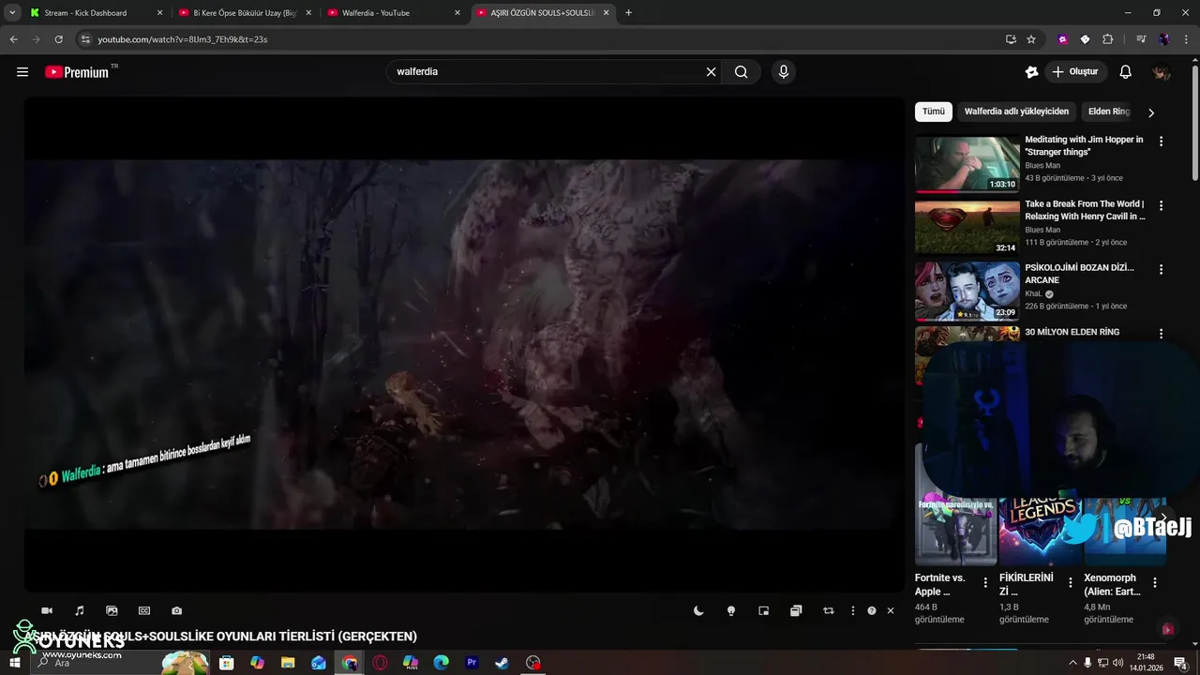Open 30 MİLYON ELDEN RİNG video title

[x=1072, y=332]
